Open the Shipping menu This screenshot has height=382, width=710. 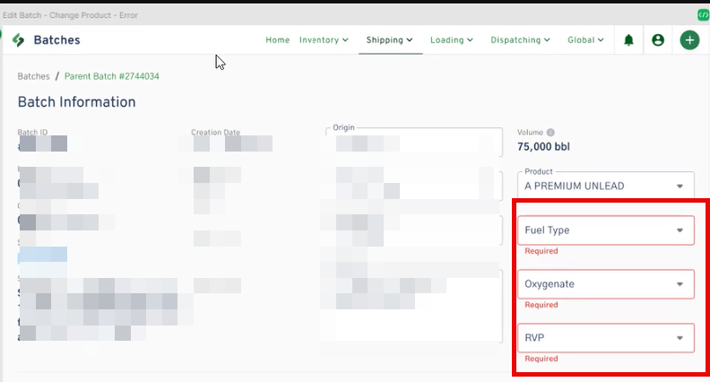(389, 40)
